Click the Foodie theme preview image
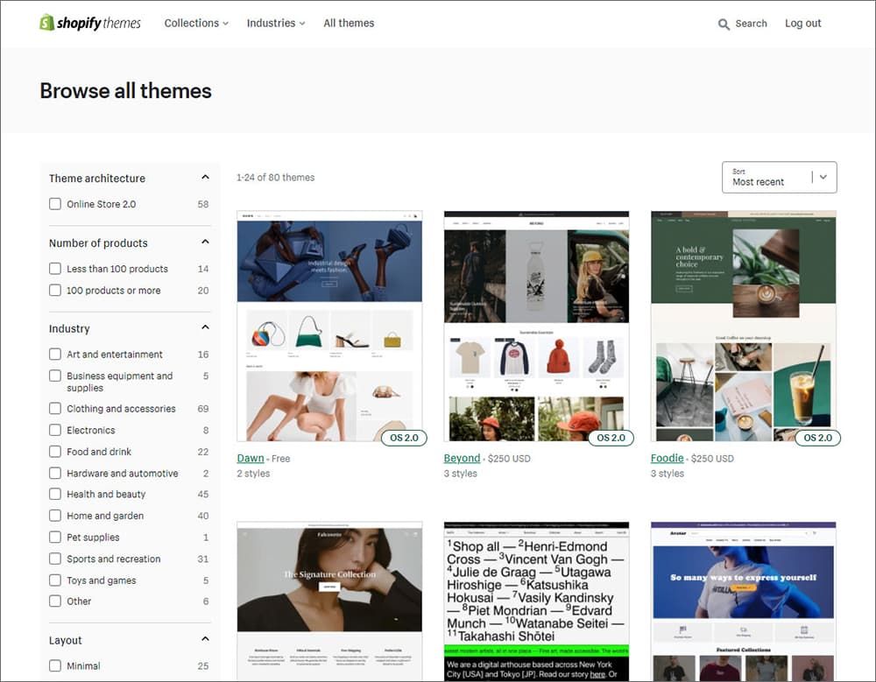The image size is (876, 682). (x=744, y=326)
